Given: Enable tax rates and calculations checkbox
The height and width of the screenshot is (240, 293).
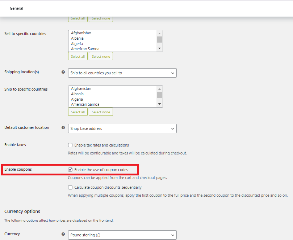Looking at the screenshot, I should (70, 145).
